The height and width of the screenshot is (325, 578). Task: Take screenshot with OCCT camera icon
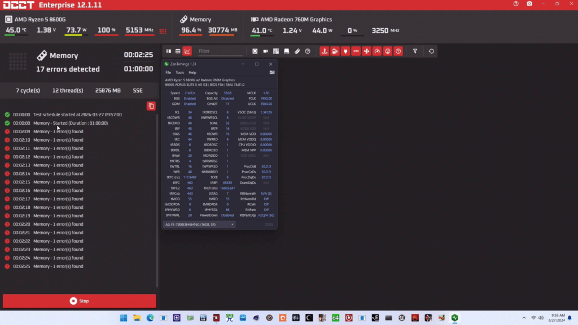click(x=529, y=4)
